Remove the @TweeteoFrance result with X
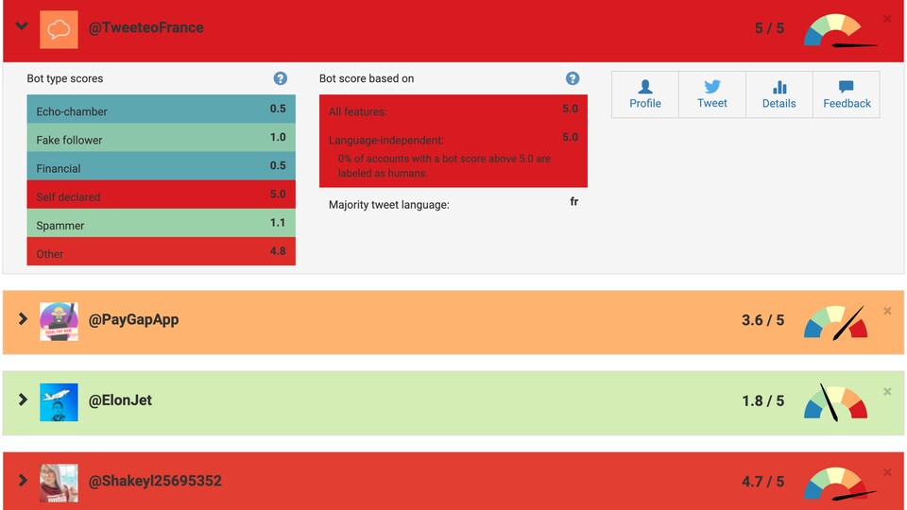 [x=887, y=19]
